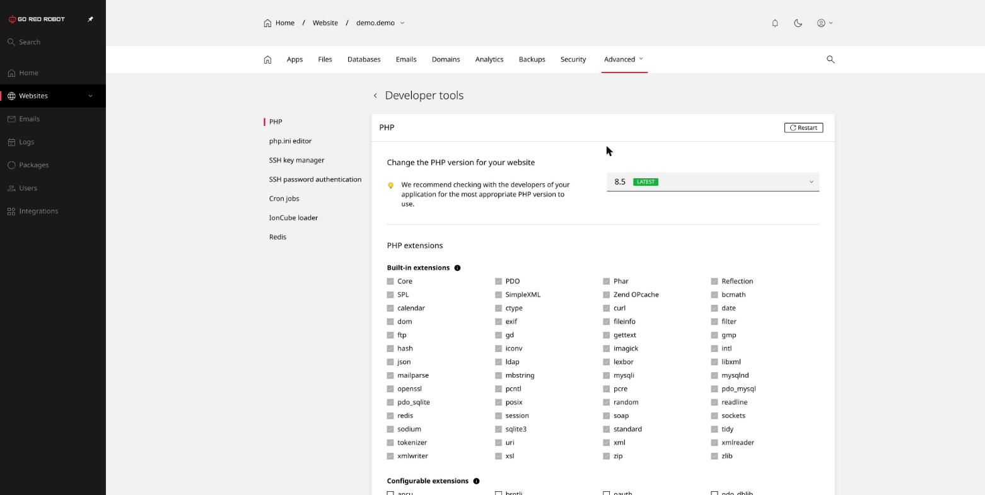
Task: Click the redis extension checkbox
Action: (x=390, y=416)
